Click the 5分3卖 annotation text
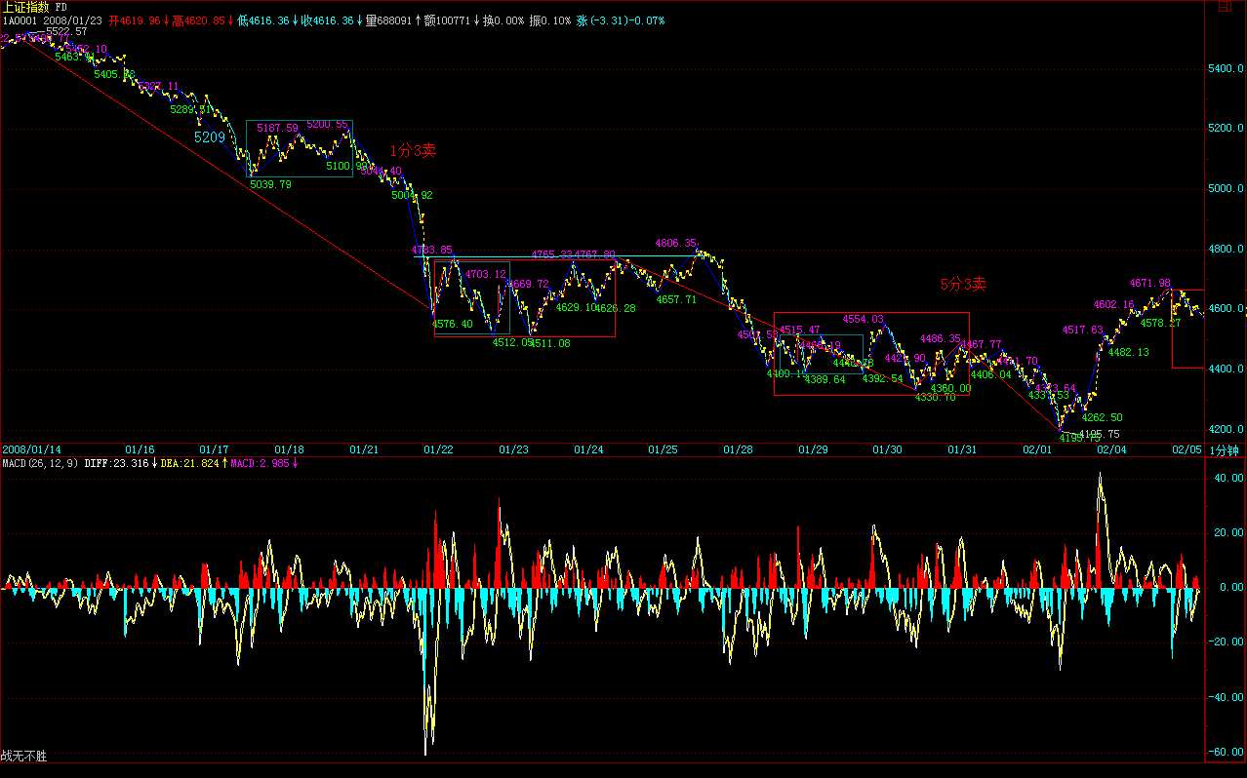 point(963,285)
